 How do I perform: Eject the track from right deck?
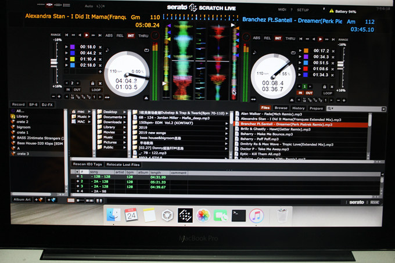coord(292,100)
